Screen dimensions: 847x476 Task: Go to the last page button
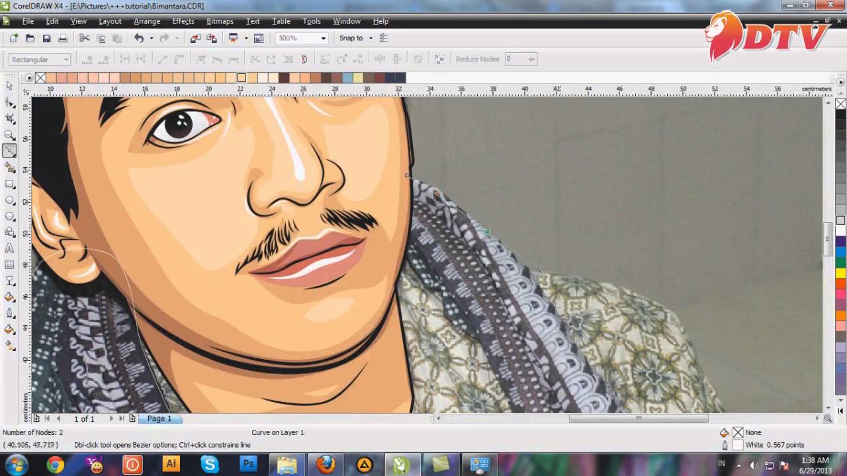121,418
